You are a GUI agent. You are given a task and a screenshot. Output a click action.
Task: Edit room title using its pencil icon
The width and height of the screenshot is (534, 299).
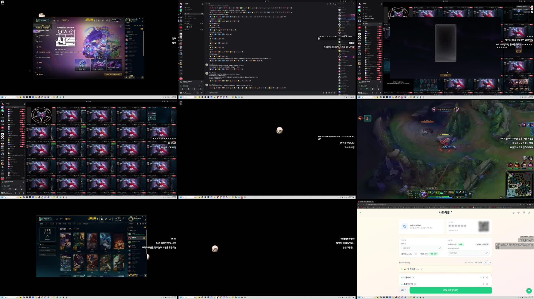click(440, 248)
